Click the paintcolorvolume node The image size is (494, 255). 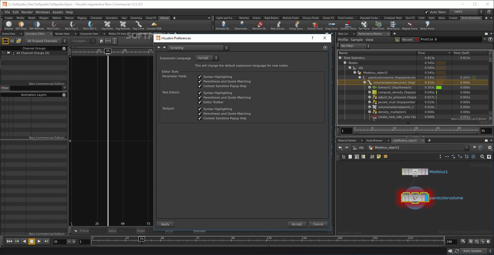point(415,198)
